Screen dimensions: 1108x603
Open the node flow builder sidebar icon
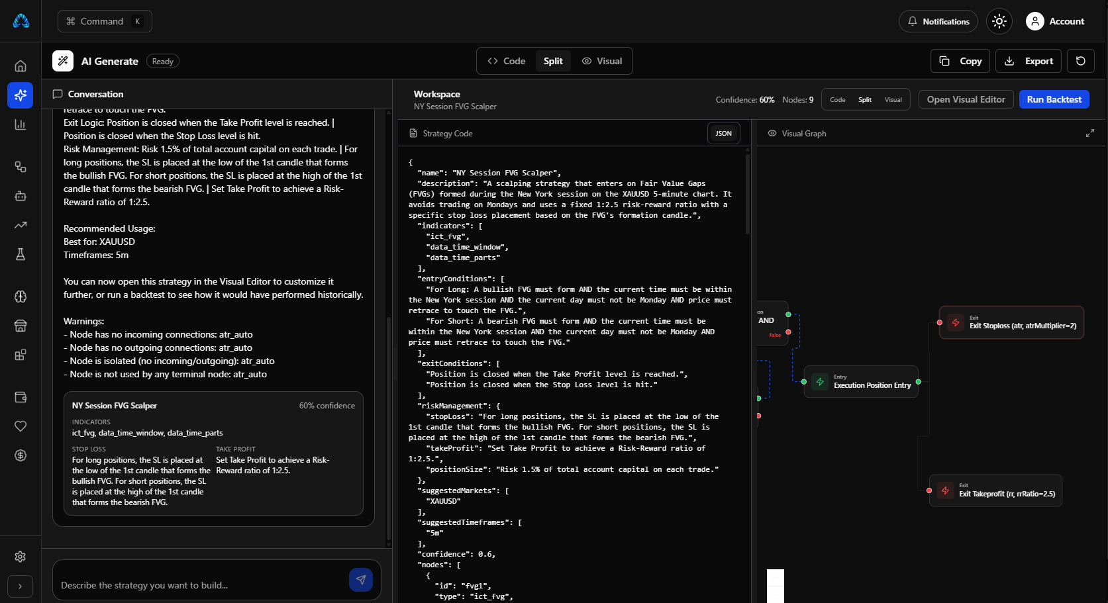coord(21,167)
